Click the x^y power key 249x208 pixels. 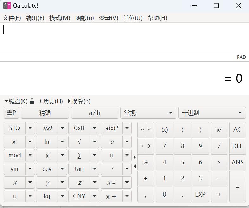[x=219, y=129]
